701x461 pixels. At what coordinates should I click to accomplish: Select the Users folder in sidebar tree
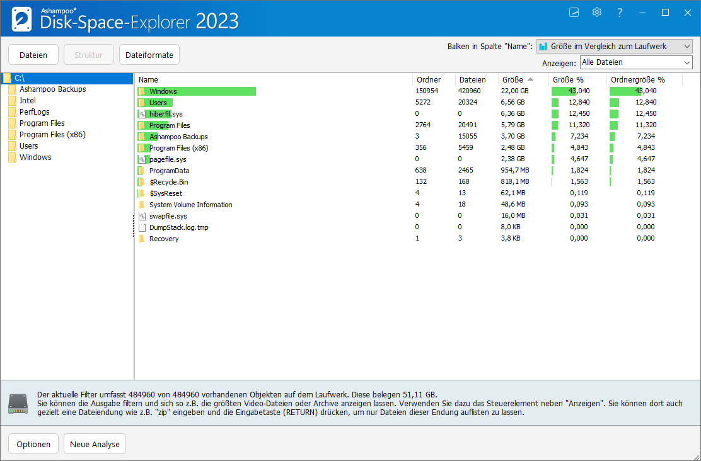29,145
